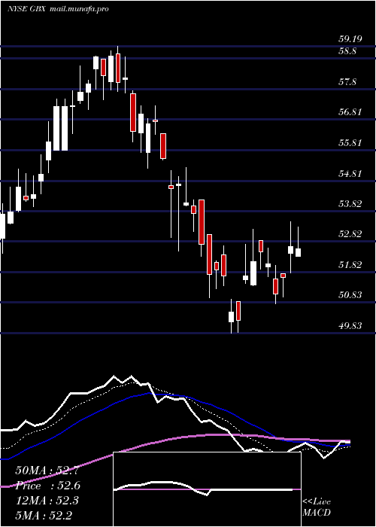Click inside the MACD inset chart
The height and width of the screenshot is (527, 376).
(x=207, y=489)
